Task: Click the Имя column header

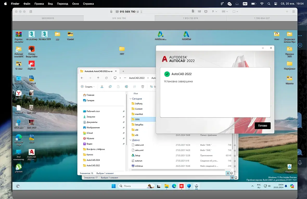Action: (x=136, y=94)
